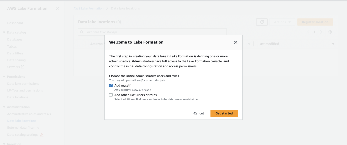Open Data lake permissions in sidebar
Screen dimensions: 347x145
point(23,84)
